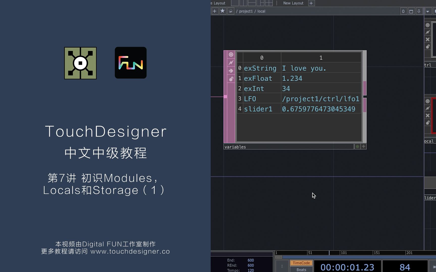The height and width of the screenshot is (272, 436).
Task: Toggle green viewer dot on variables node
Action: 357,147
